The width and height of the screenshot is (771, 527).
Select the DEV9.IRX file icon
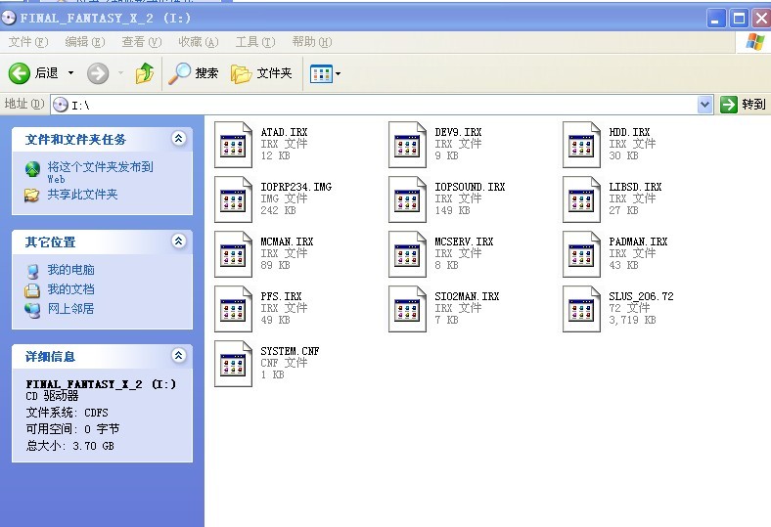[x=408, y=145]
